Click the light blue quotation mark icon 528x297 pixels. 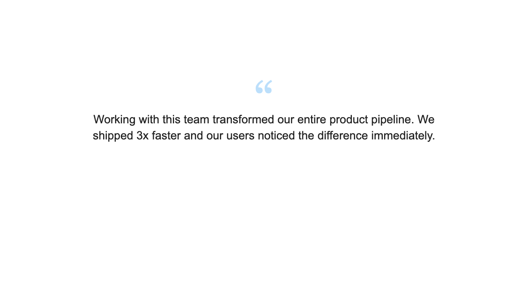click(264, 87)
